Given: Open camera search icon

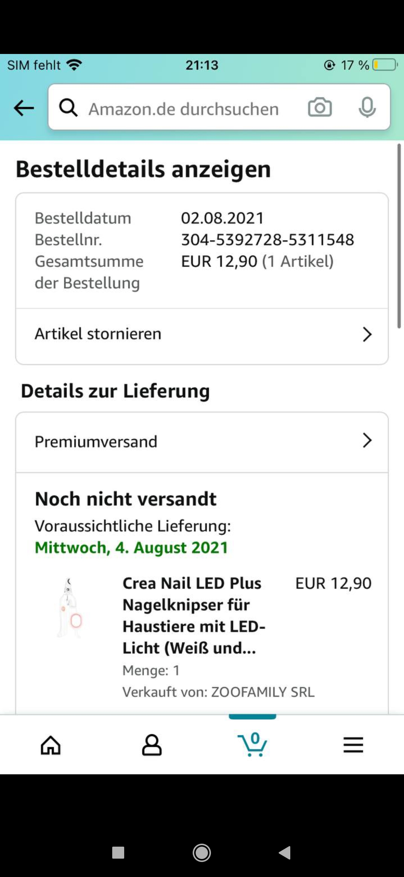Looking at the screenshot, I should (x=319, y=108).
